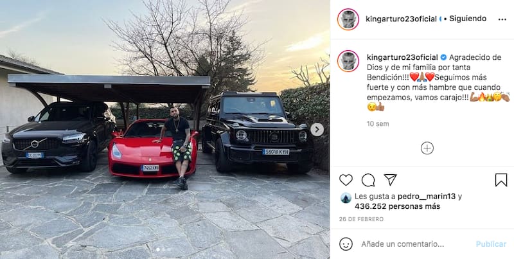Screen dimensions: 514x259
Task: Open kingarturo23oficial username in the caption
Action: click(x=403, y=57)
